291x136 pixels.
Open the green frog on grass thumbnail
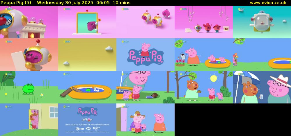[x=29, y=87]
